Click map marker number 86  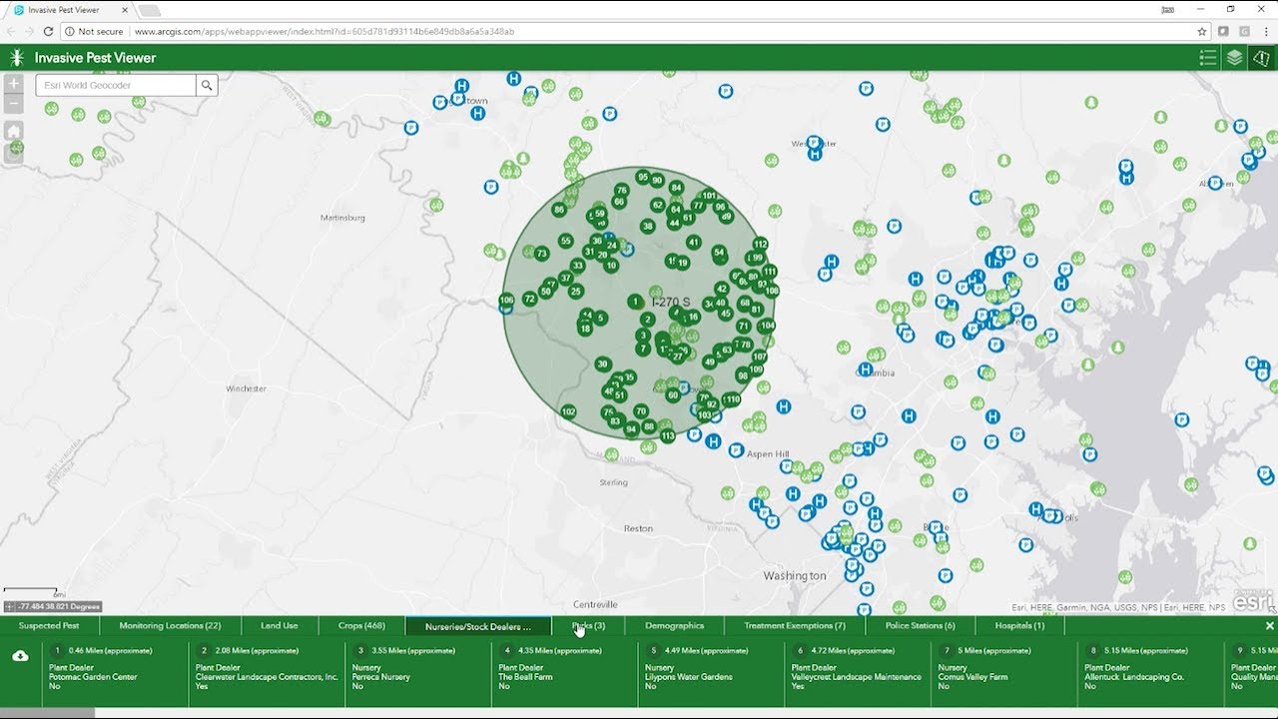[559, 210]
